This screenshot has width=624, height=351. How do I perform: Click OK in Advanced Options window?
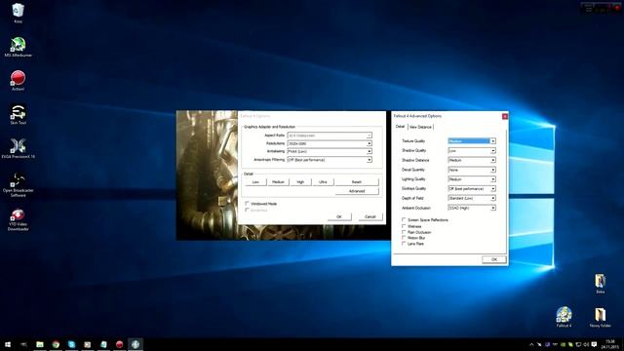click(494, 259)
